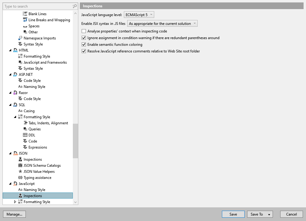Select the Other formatting page

point(33,32)
